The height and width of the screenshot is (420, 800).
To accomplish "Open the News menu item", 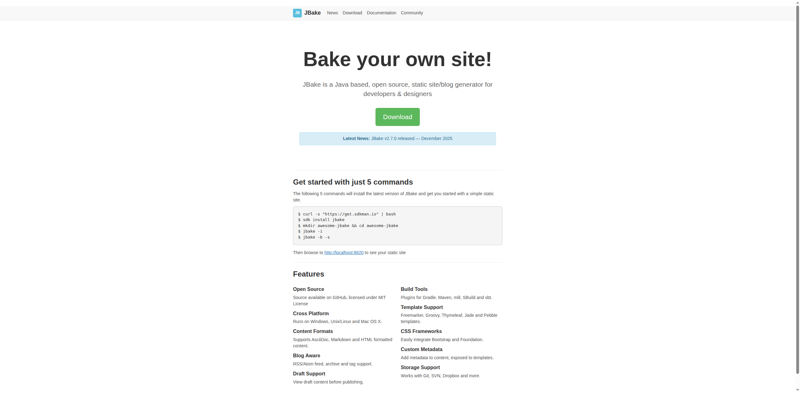I will (332, 13).
